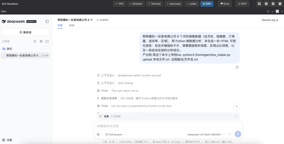Open the opencode panel

(x=174, y=4)
